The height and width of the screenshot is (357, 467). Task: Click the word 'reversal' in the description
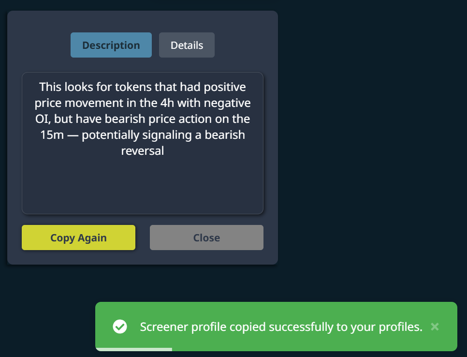143,150
